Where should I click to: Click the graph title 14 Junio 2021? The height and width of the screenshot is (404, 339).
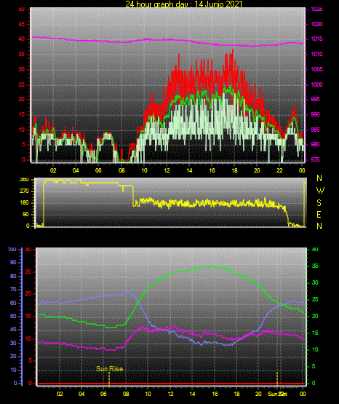(x=183, y=4)
